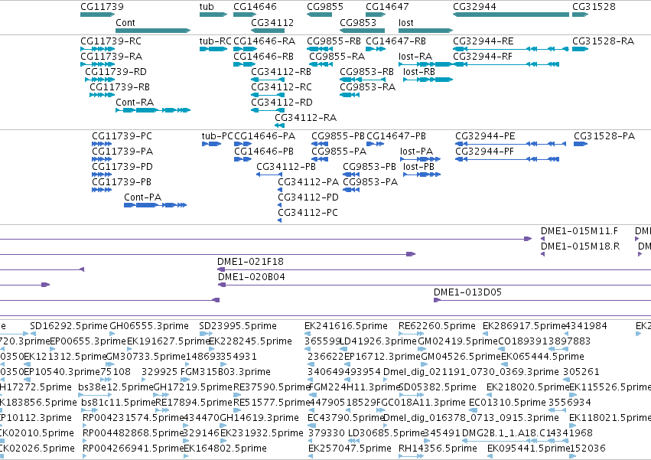Select the EK164802.5prime EST label
651x460 pixels.
225,449
